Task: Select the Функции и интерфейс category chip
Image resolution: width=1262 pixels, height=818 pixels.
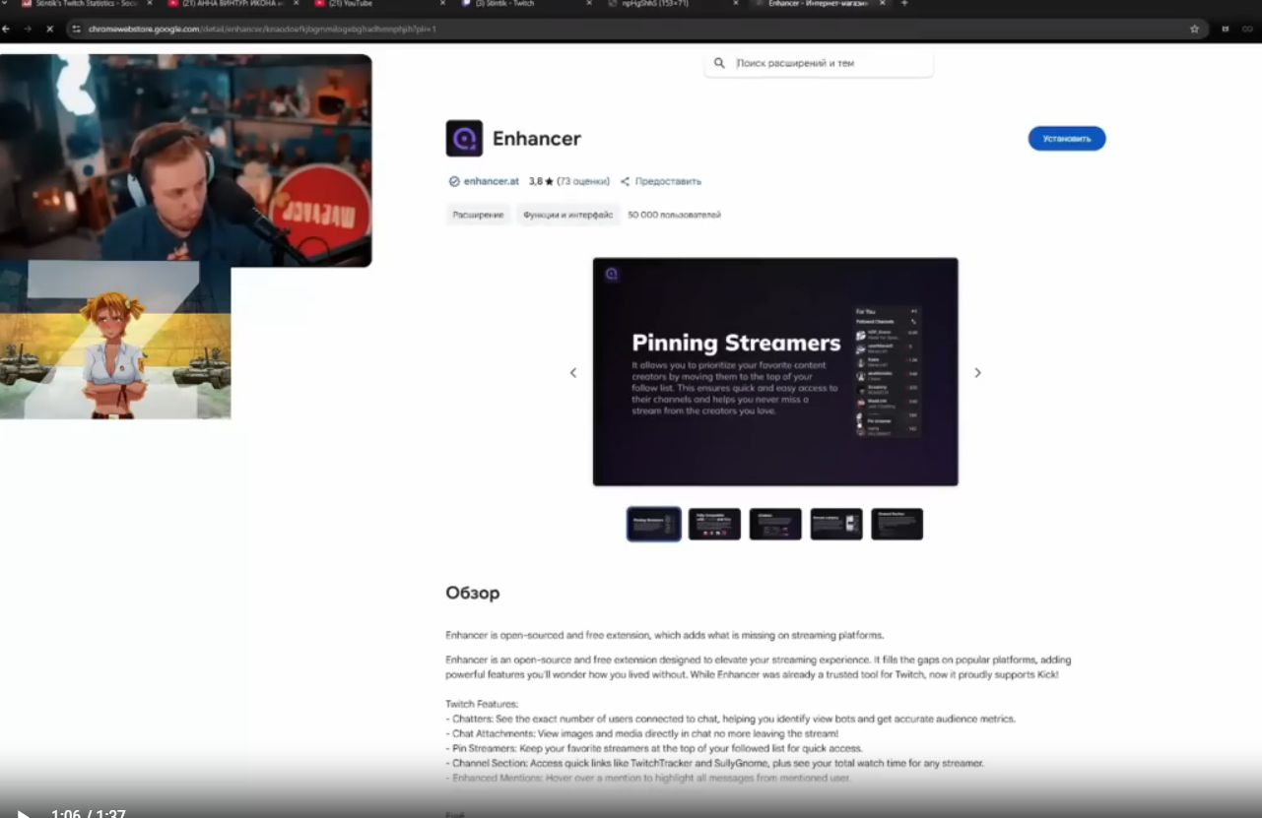Action: coord(567,215)
